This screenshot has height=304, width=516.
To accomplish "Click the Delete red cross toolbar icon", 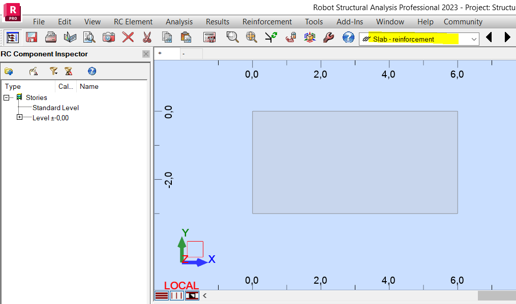I will 128,37.
